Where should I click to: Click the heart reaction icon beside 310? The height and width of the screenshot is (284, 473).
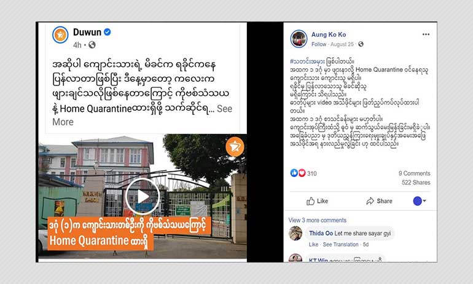(302, 173)
